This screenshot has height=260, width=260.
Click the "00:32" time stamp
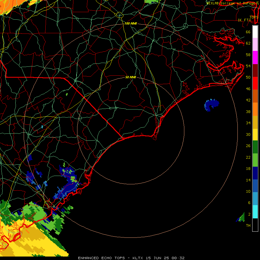click(178, 258)
